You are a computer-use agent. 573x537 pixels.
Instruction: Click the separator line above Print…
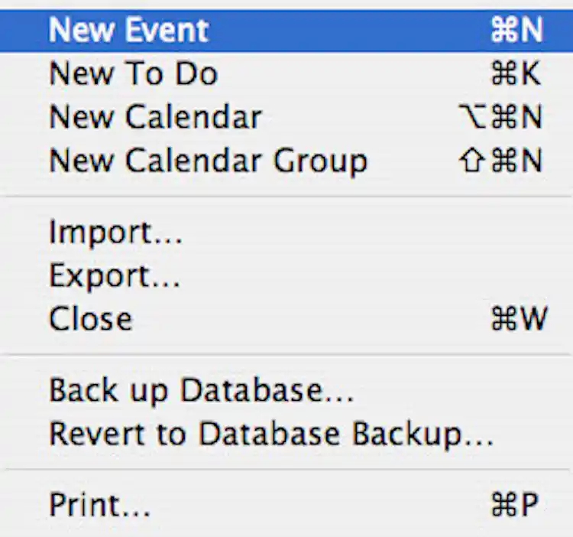(x=286, y=470)
